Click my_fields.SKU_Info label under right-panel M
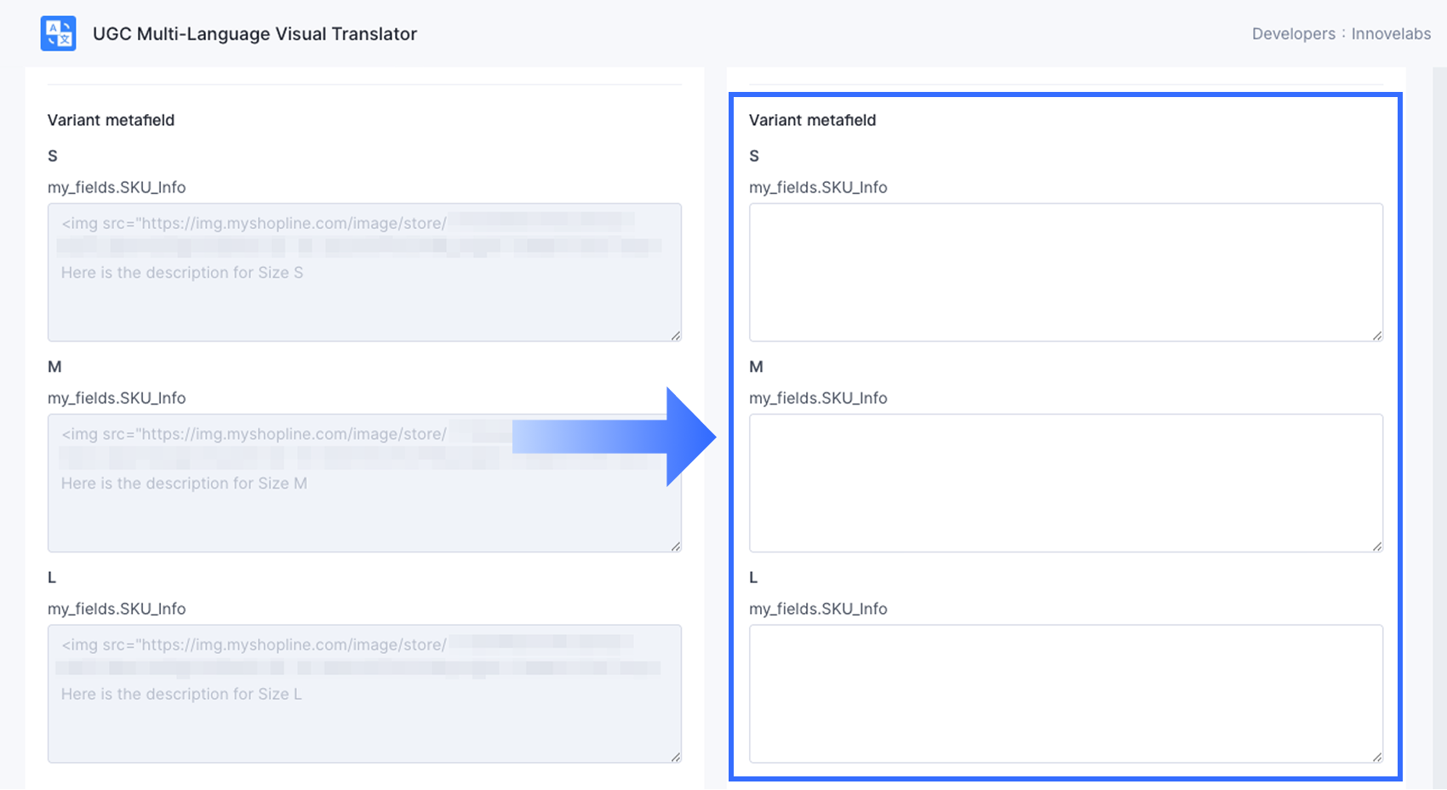The height and width of the screenshot is (790, 1447). tap(818, 398)
